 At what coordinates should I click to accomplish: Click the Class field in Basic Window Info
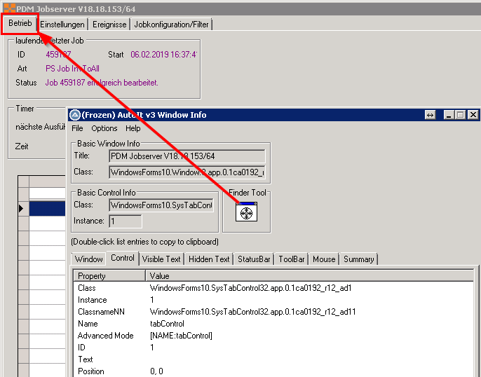tap(187, 172)
